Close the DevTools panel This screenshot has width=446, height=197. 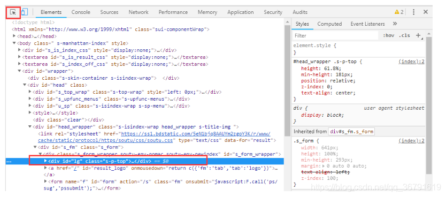coord(426,12)
